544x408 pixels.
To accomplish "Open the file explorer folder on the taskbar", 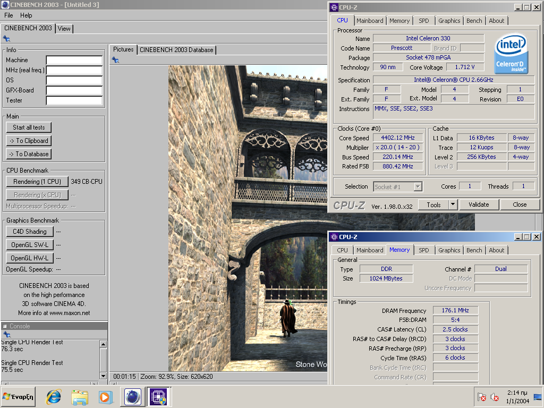I will (x=80, y=397).
